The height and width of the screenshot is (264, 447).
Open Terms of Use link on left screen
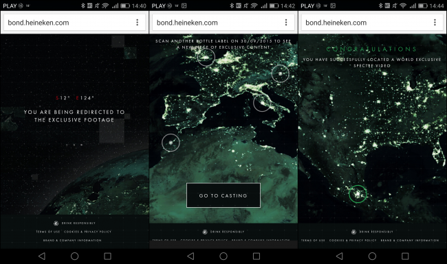click(x=48, y=232)
